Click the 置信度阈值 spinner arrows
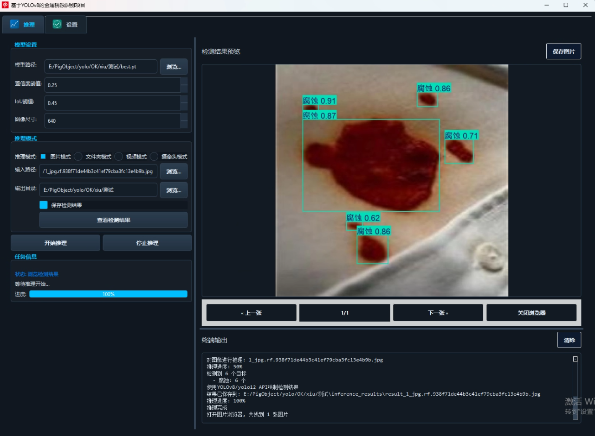 click(184, 85)
